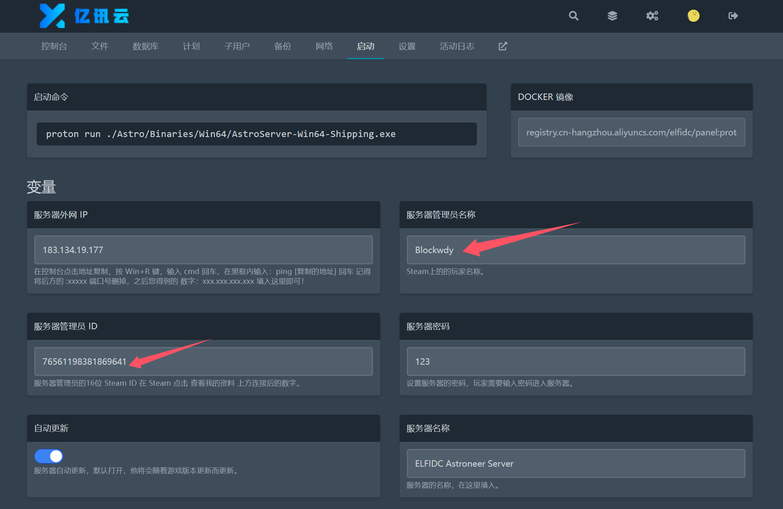
Task: Click the sign out icon
Action: click(x=733, y=16)
